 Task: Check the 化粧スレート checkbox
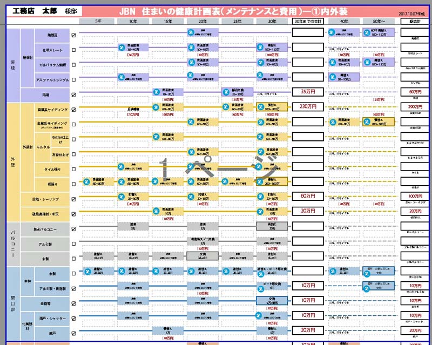(74, 50)
